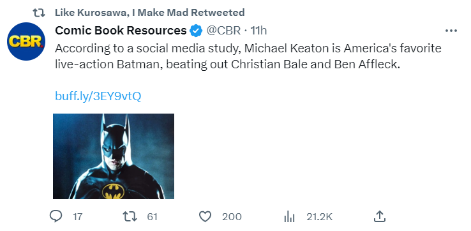Click the small retweeted indicator icon
The height and width of the screenshot is (231, 471).
39,13
